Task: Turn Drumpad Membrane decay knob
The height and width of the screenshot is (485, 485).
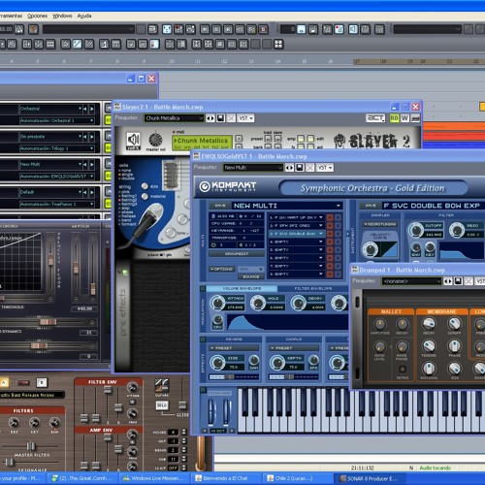Action: point(429,324)
